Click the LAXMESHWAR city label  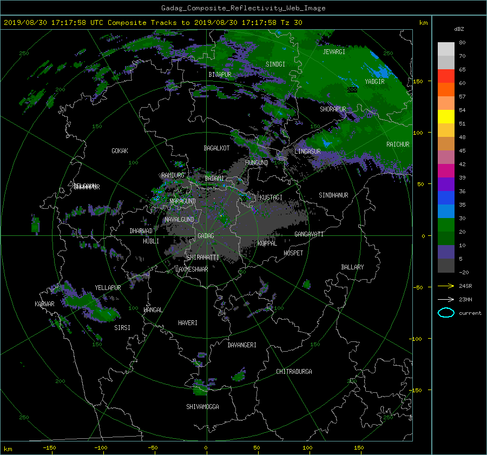click(x=192, y=269)
